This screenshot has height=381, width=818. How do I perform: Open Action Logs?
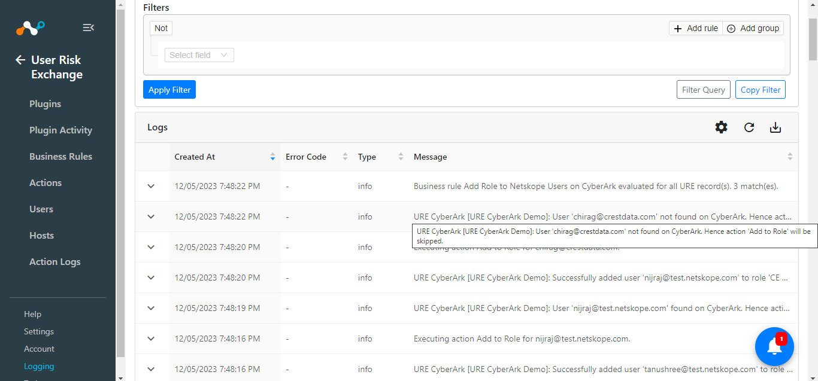[55, 261]
